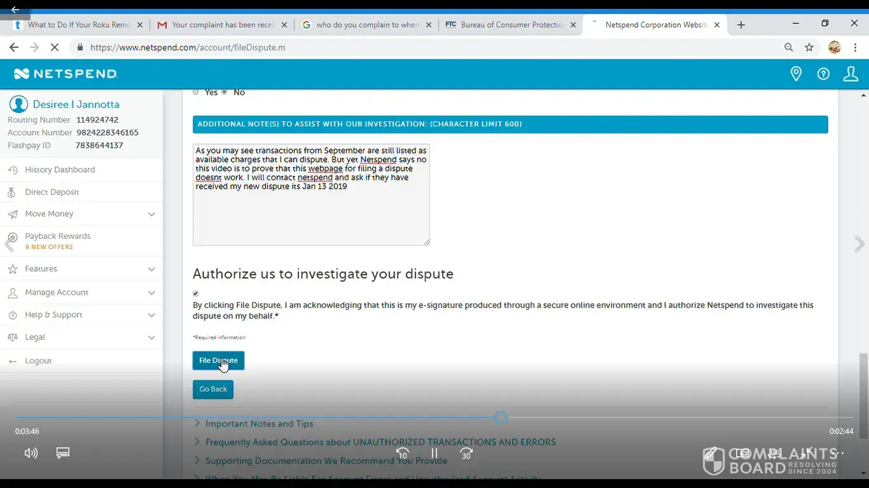
Task: Skip forward 30 seconds in video
Action: 466,454
